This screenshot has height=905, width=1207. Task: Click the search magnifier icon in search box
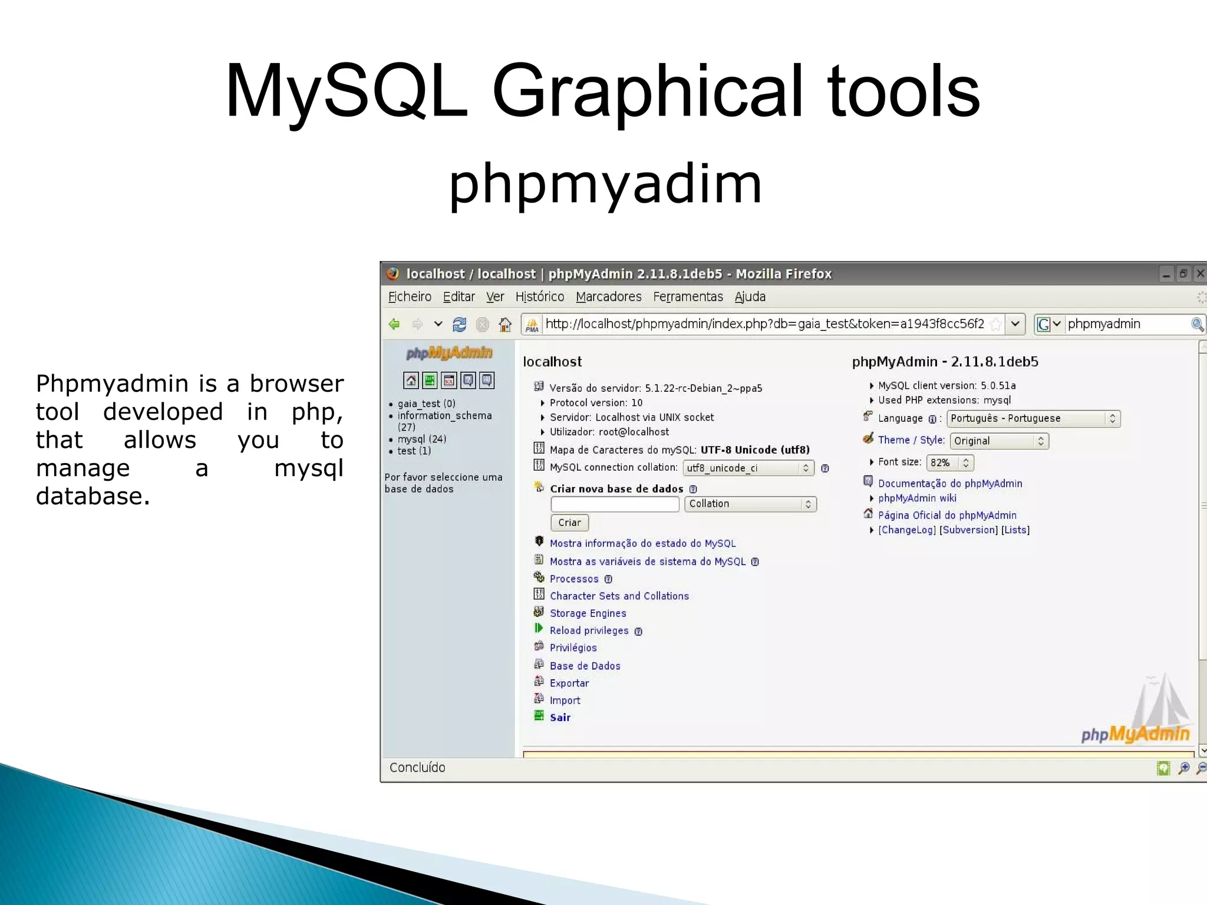[1197, 324]
